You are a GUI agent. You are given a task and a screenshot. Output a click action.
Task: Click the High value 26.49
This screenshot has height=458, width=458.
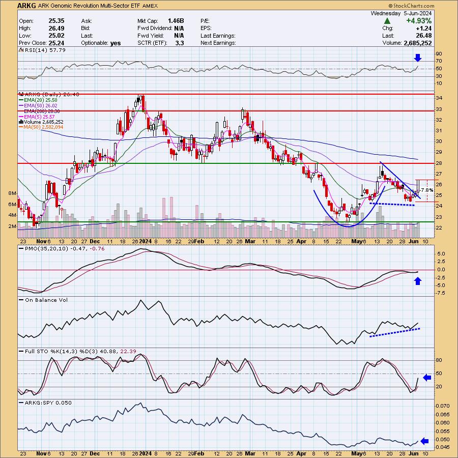point(56,28)
